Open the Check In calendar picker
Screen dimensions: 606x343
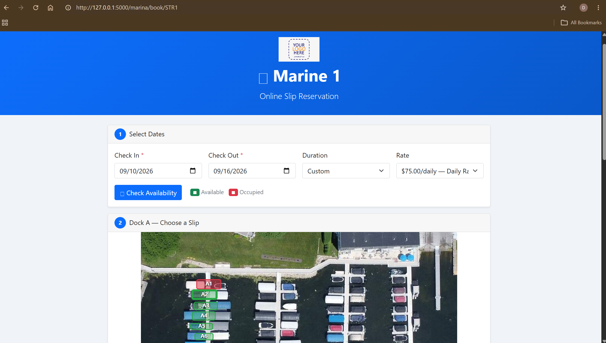(x=193, y=171)
